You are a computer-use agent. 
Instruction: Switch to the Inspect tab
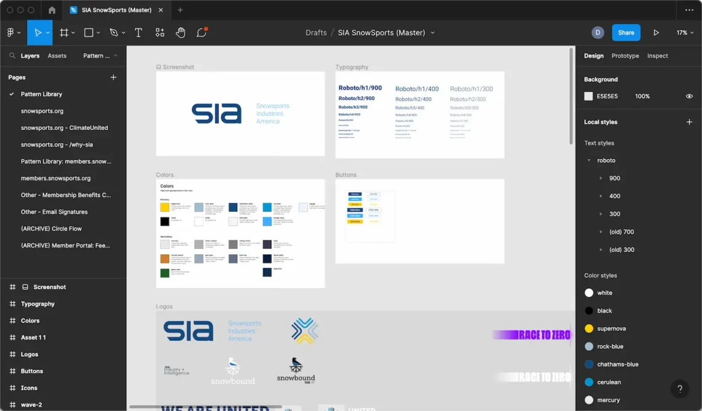[657, 55]
